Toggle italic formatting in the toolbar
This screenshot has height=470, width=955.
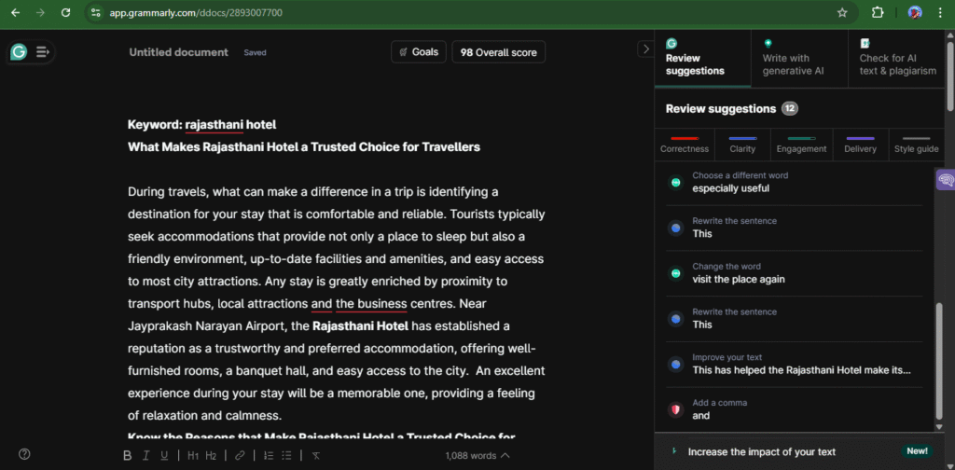(x=146, y=455)
